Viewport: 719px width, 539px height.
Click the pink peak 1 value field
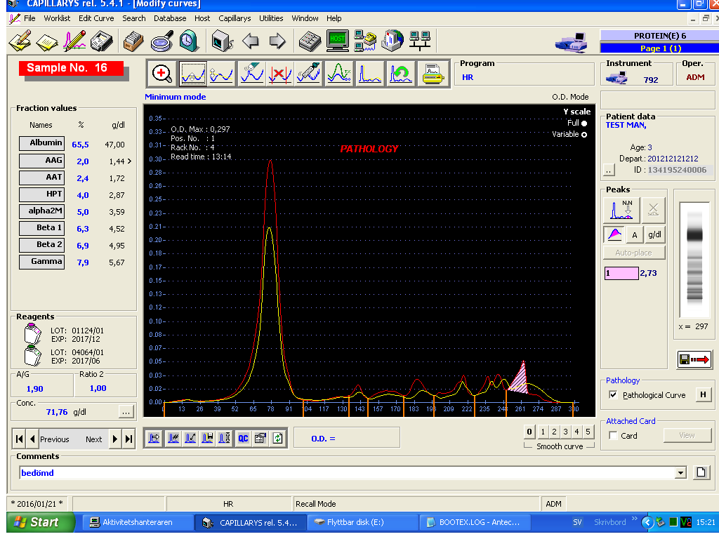click(x=621, y=273)
